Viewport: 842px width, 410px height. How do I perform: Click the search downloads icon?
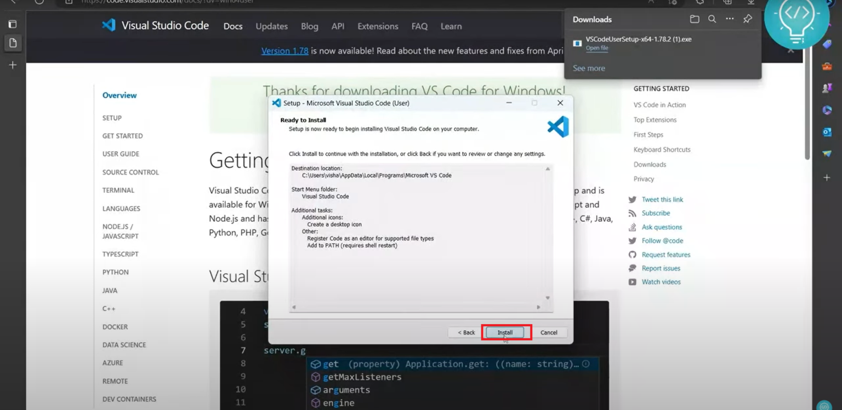pos(712,19)
